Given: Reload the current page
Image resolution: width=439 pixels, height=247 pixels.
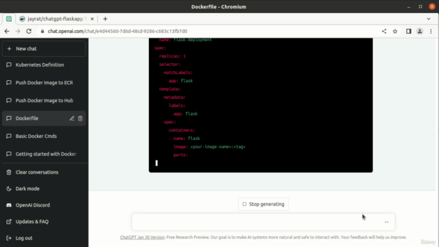Looking at the screenshot, I should point(29,32).
